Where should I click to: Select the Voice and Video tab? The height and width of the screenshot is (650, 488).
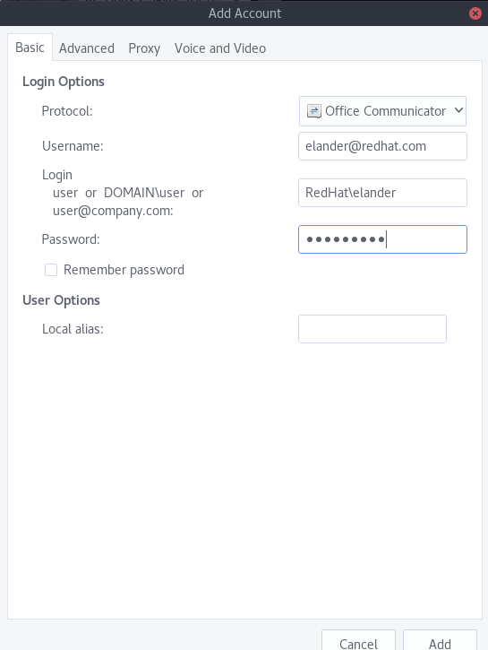point(220,48)
